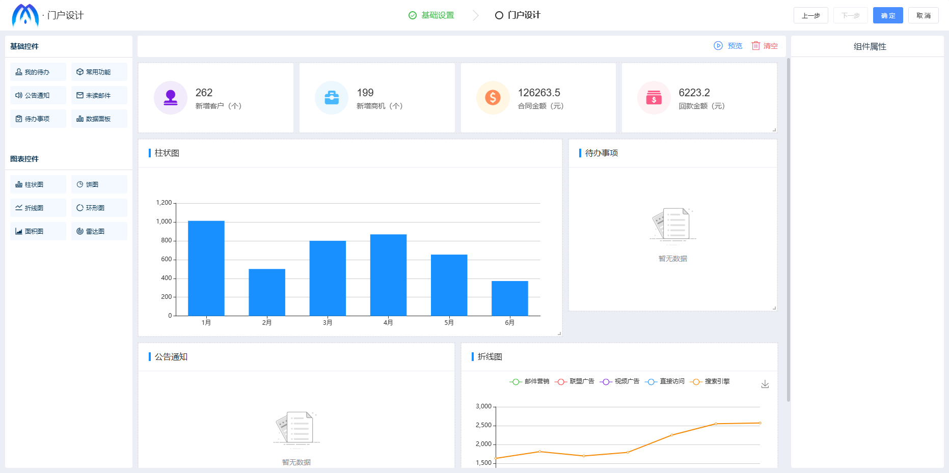Image resolution: width=949 pixels, height=473 pixels.
Task: Click the 待办事项 panel resize handle
Action: coord(774,308)
